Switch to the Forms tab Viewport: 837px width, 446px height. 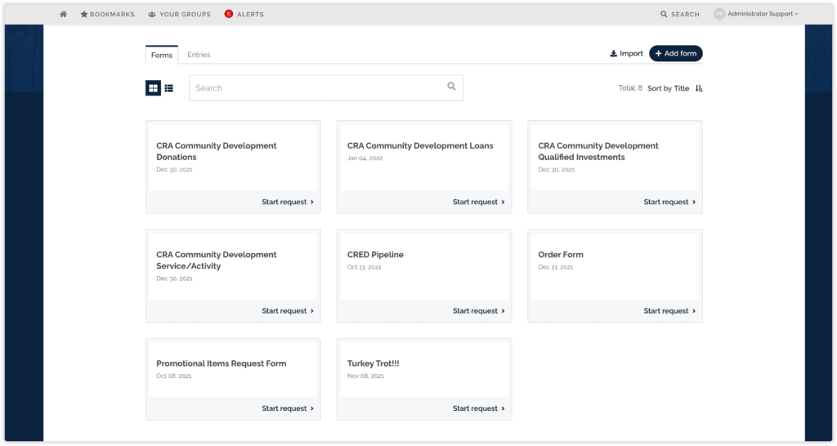point(162,55)
